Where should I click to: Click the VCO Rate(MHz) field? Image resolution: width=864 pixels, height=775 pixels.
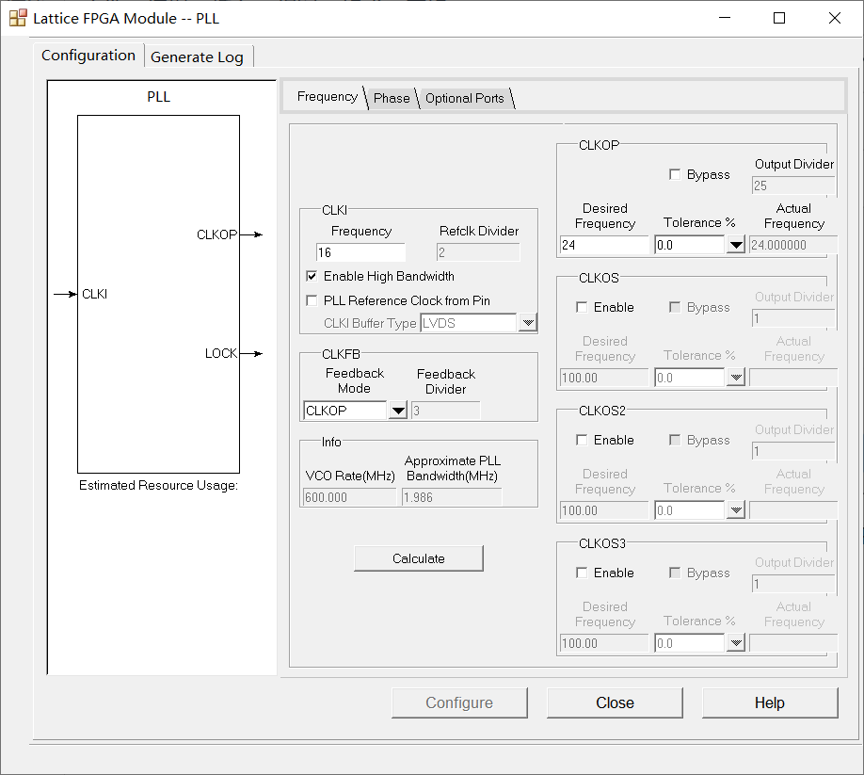pyautogui.click(x=350, y=497)
